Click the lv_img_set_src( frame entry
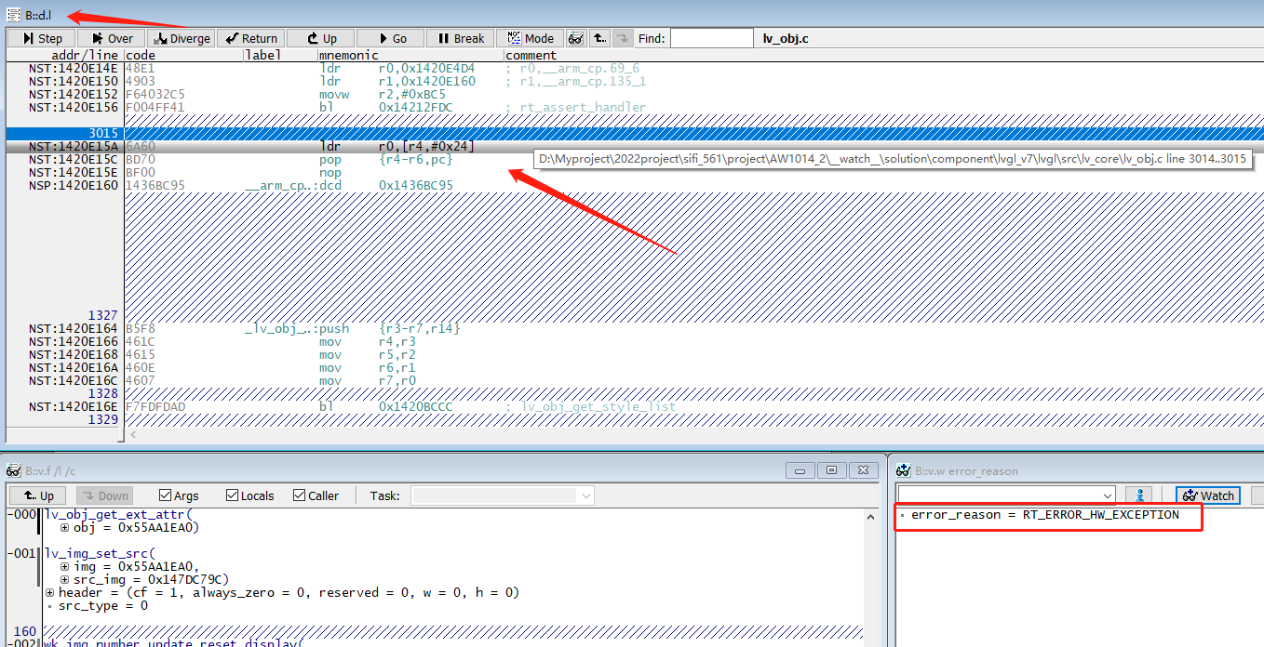This screenshot has width=1264, height=647. point(100,554)
